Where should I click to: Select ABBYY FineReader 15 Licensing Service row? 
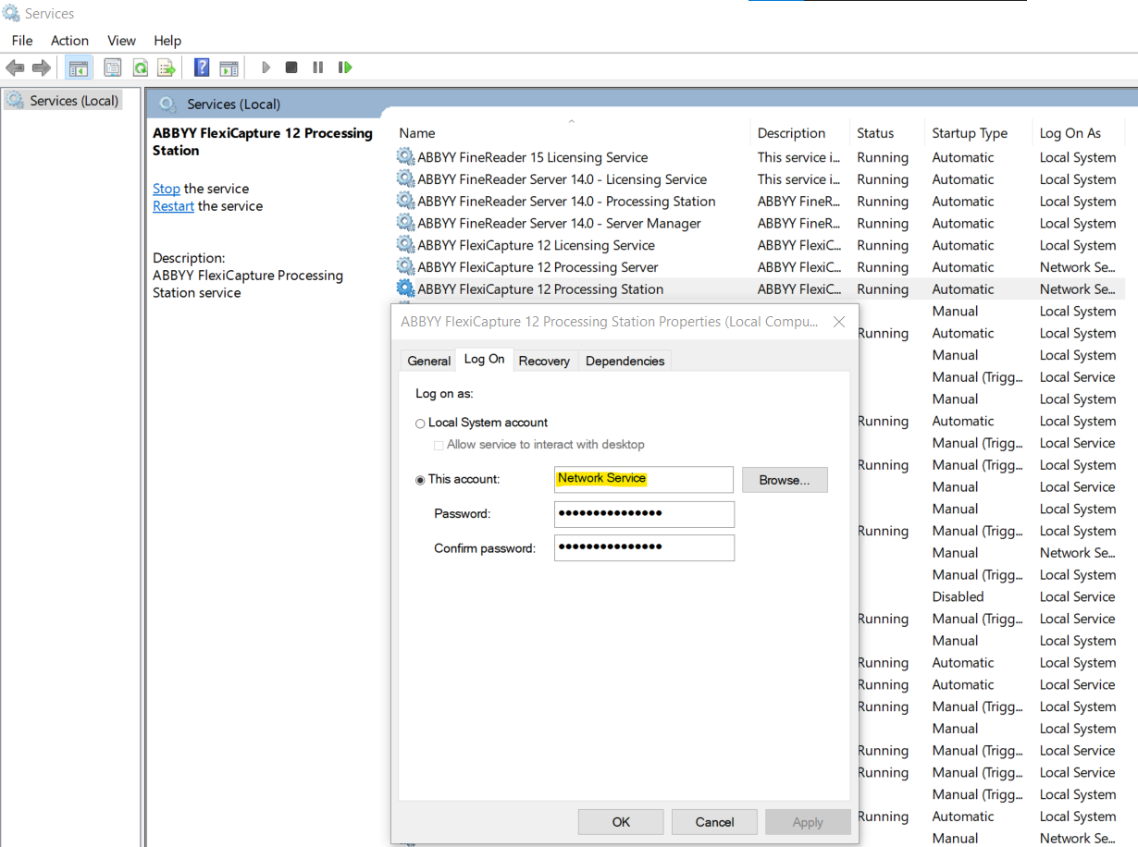tap(759, 157)
